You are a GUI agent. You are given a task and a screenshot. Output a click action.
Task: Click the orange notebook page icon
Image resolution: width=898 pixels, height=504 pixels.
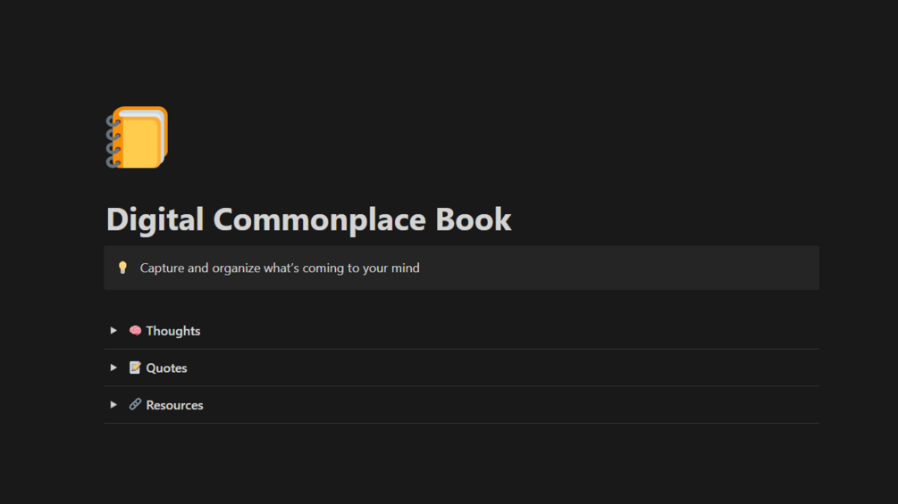pos(137,137)
